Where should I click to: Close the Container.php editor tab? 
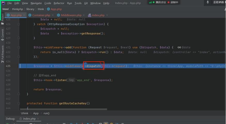[x=53, y=15]
